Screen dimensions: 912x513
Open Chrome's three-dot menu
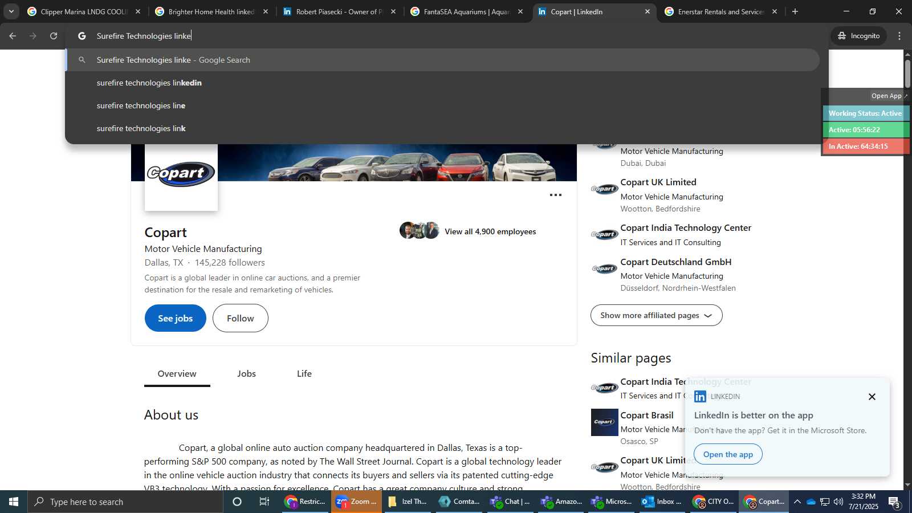click(x=899, y=36)
